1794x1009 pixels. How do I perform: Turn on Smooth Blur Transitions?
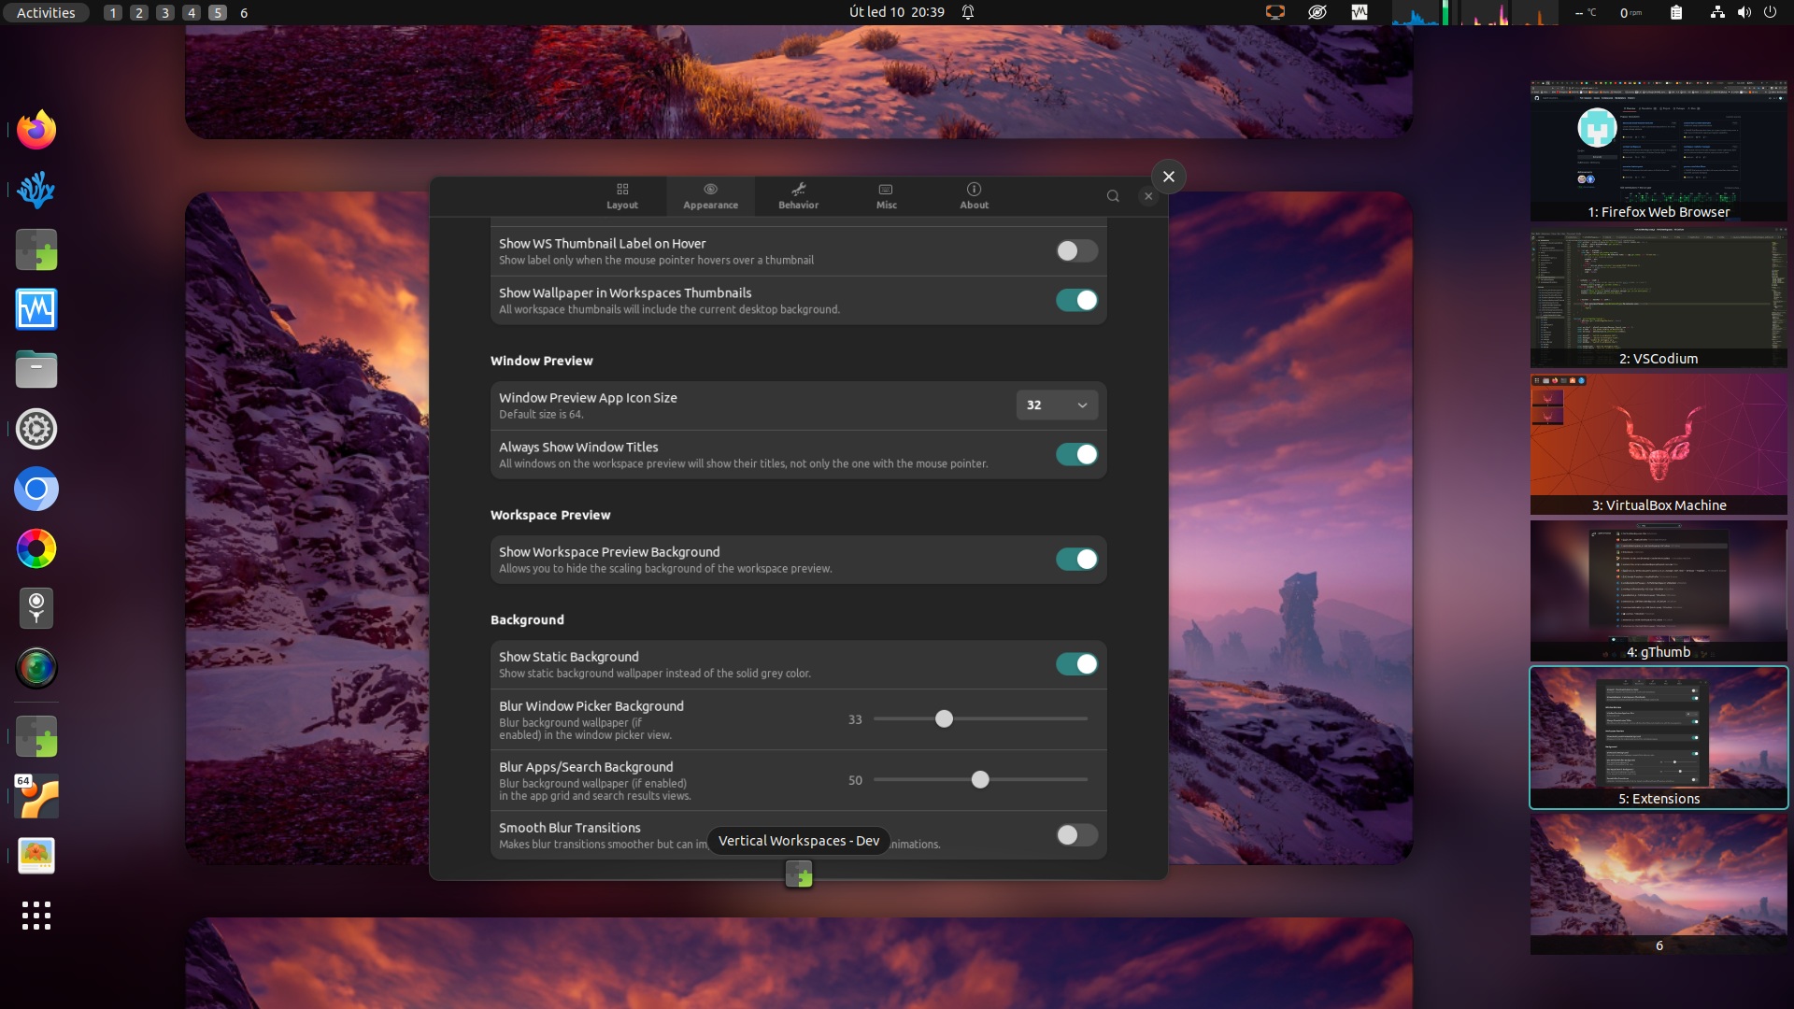point(1076,835)
